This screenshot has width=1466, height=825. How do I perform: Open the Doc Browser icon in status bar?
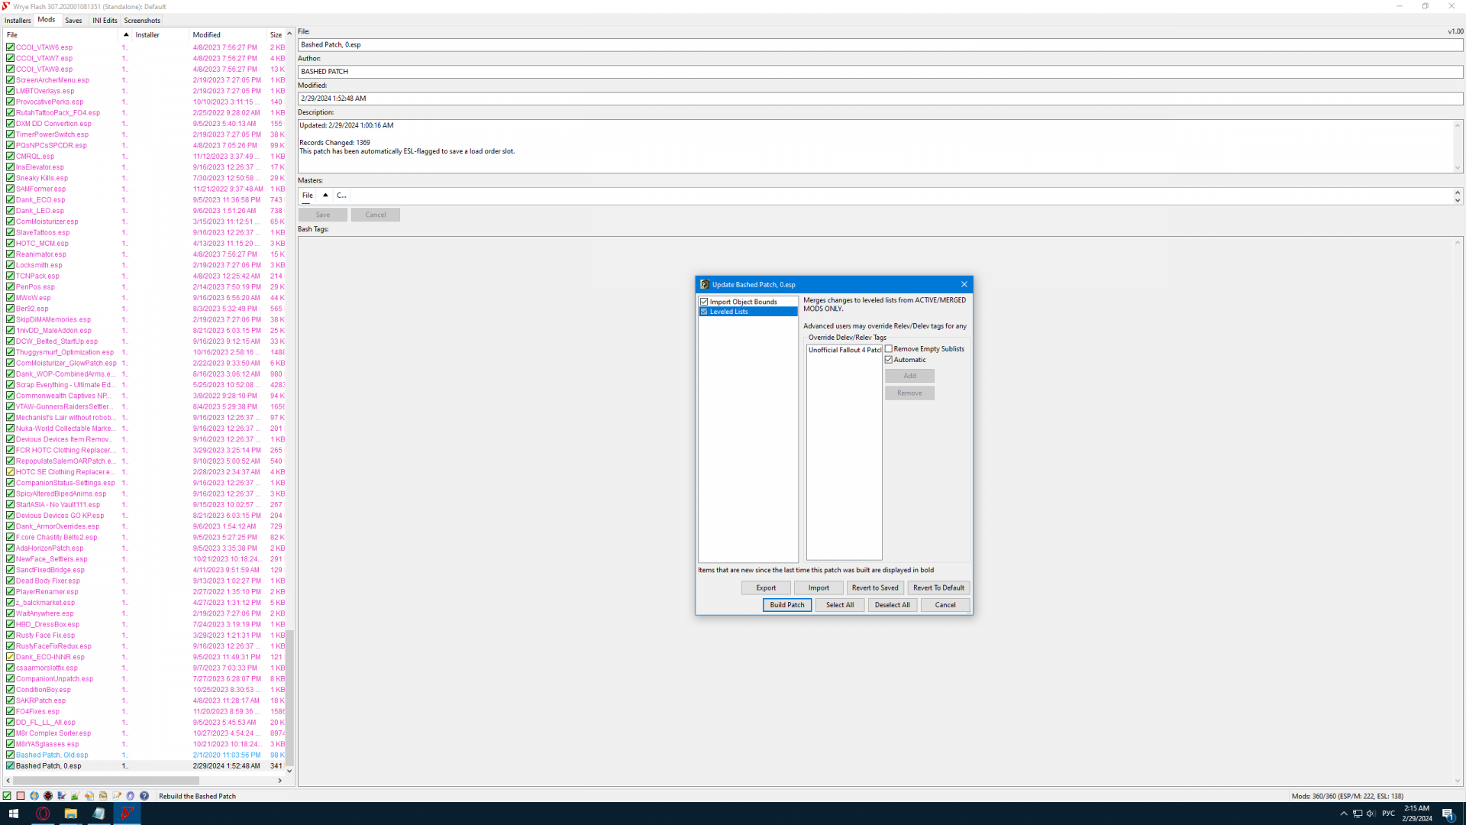(103, 796)
